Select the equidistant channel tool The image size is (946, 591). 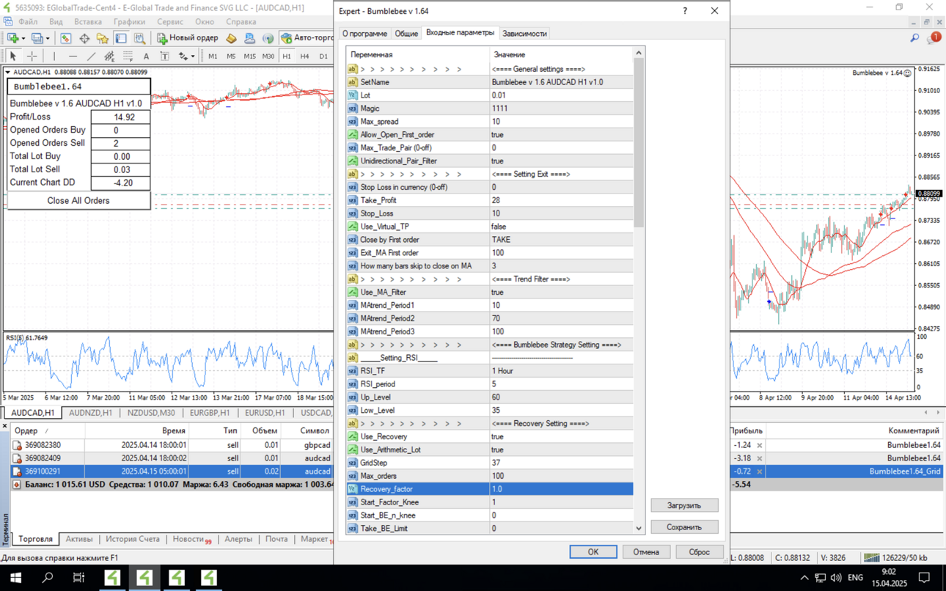point(109,56)
